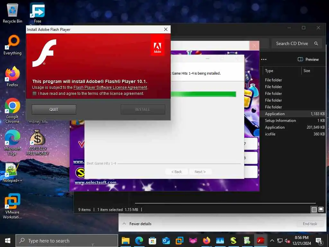
Task: Open the Explorer 'more options' ellipsis menu
Action: click(264, 59)
